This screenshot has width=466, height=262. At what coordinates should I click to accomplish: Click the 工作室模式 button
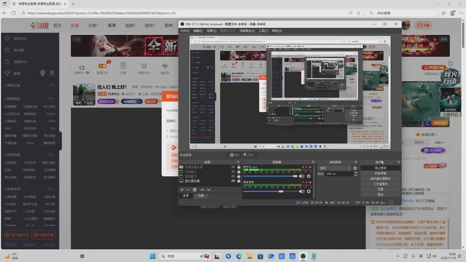point(380,184)
